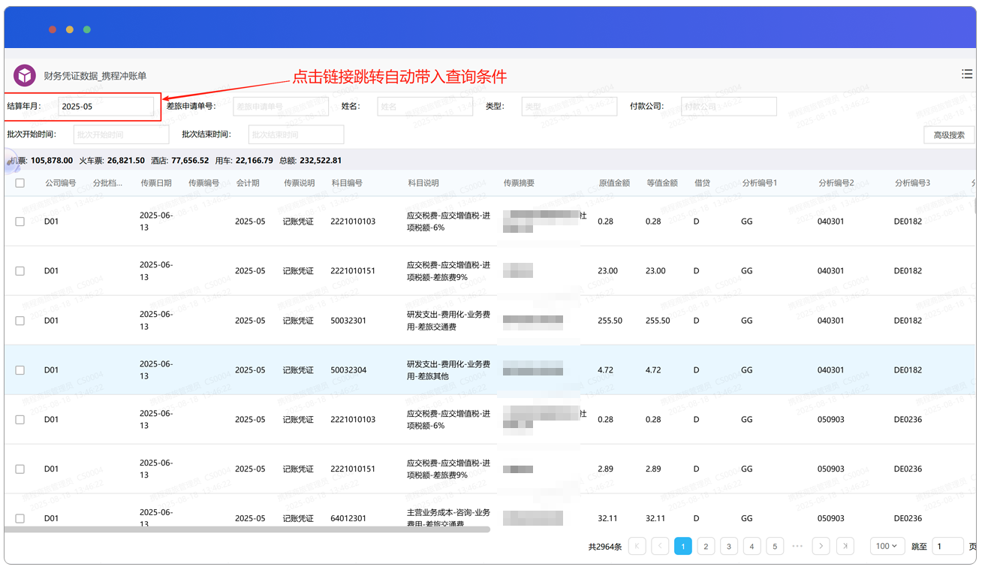Sort by the 传票日期 column header
Image resolution: width=982 pixels, height=573 pixels.
click(x=156, y=182)
